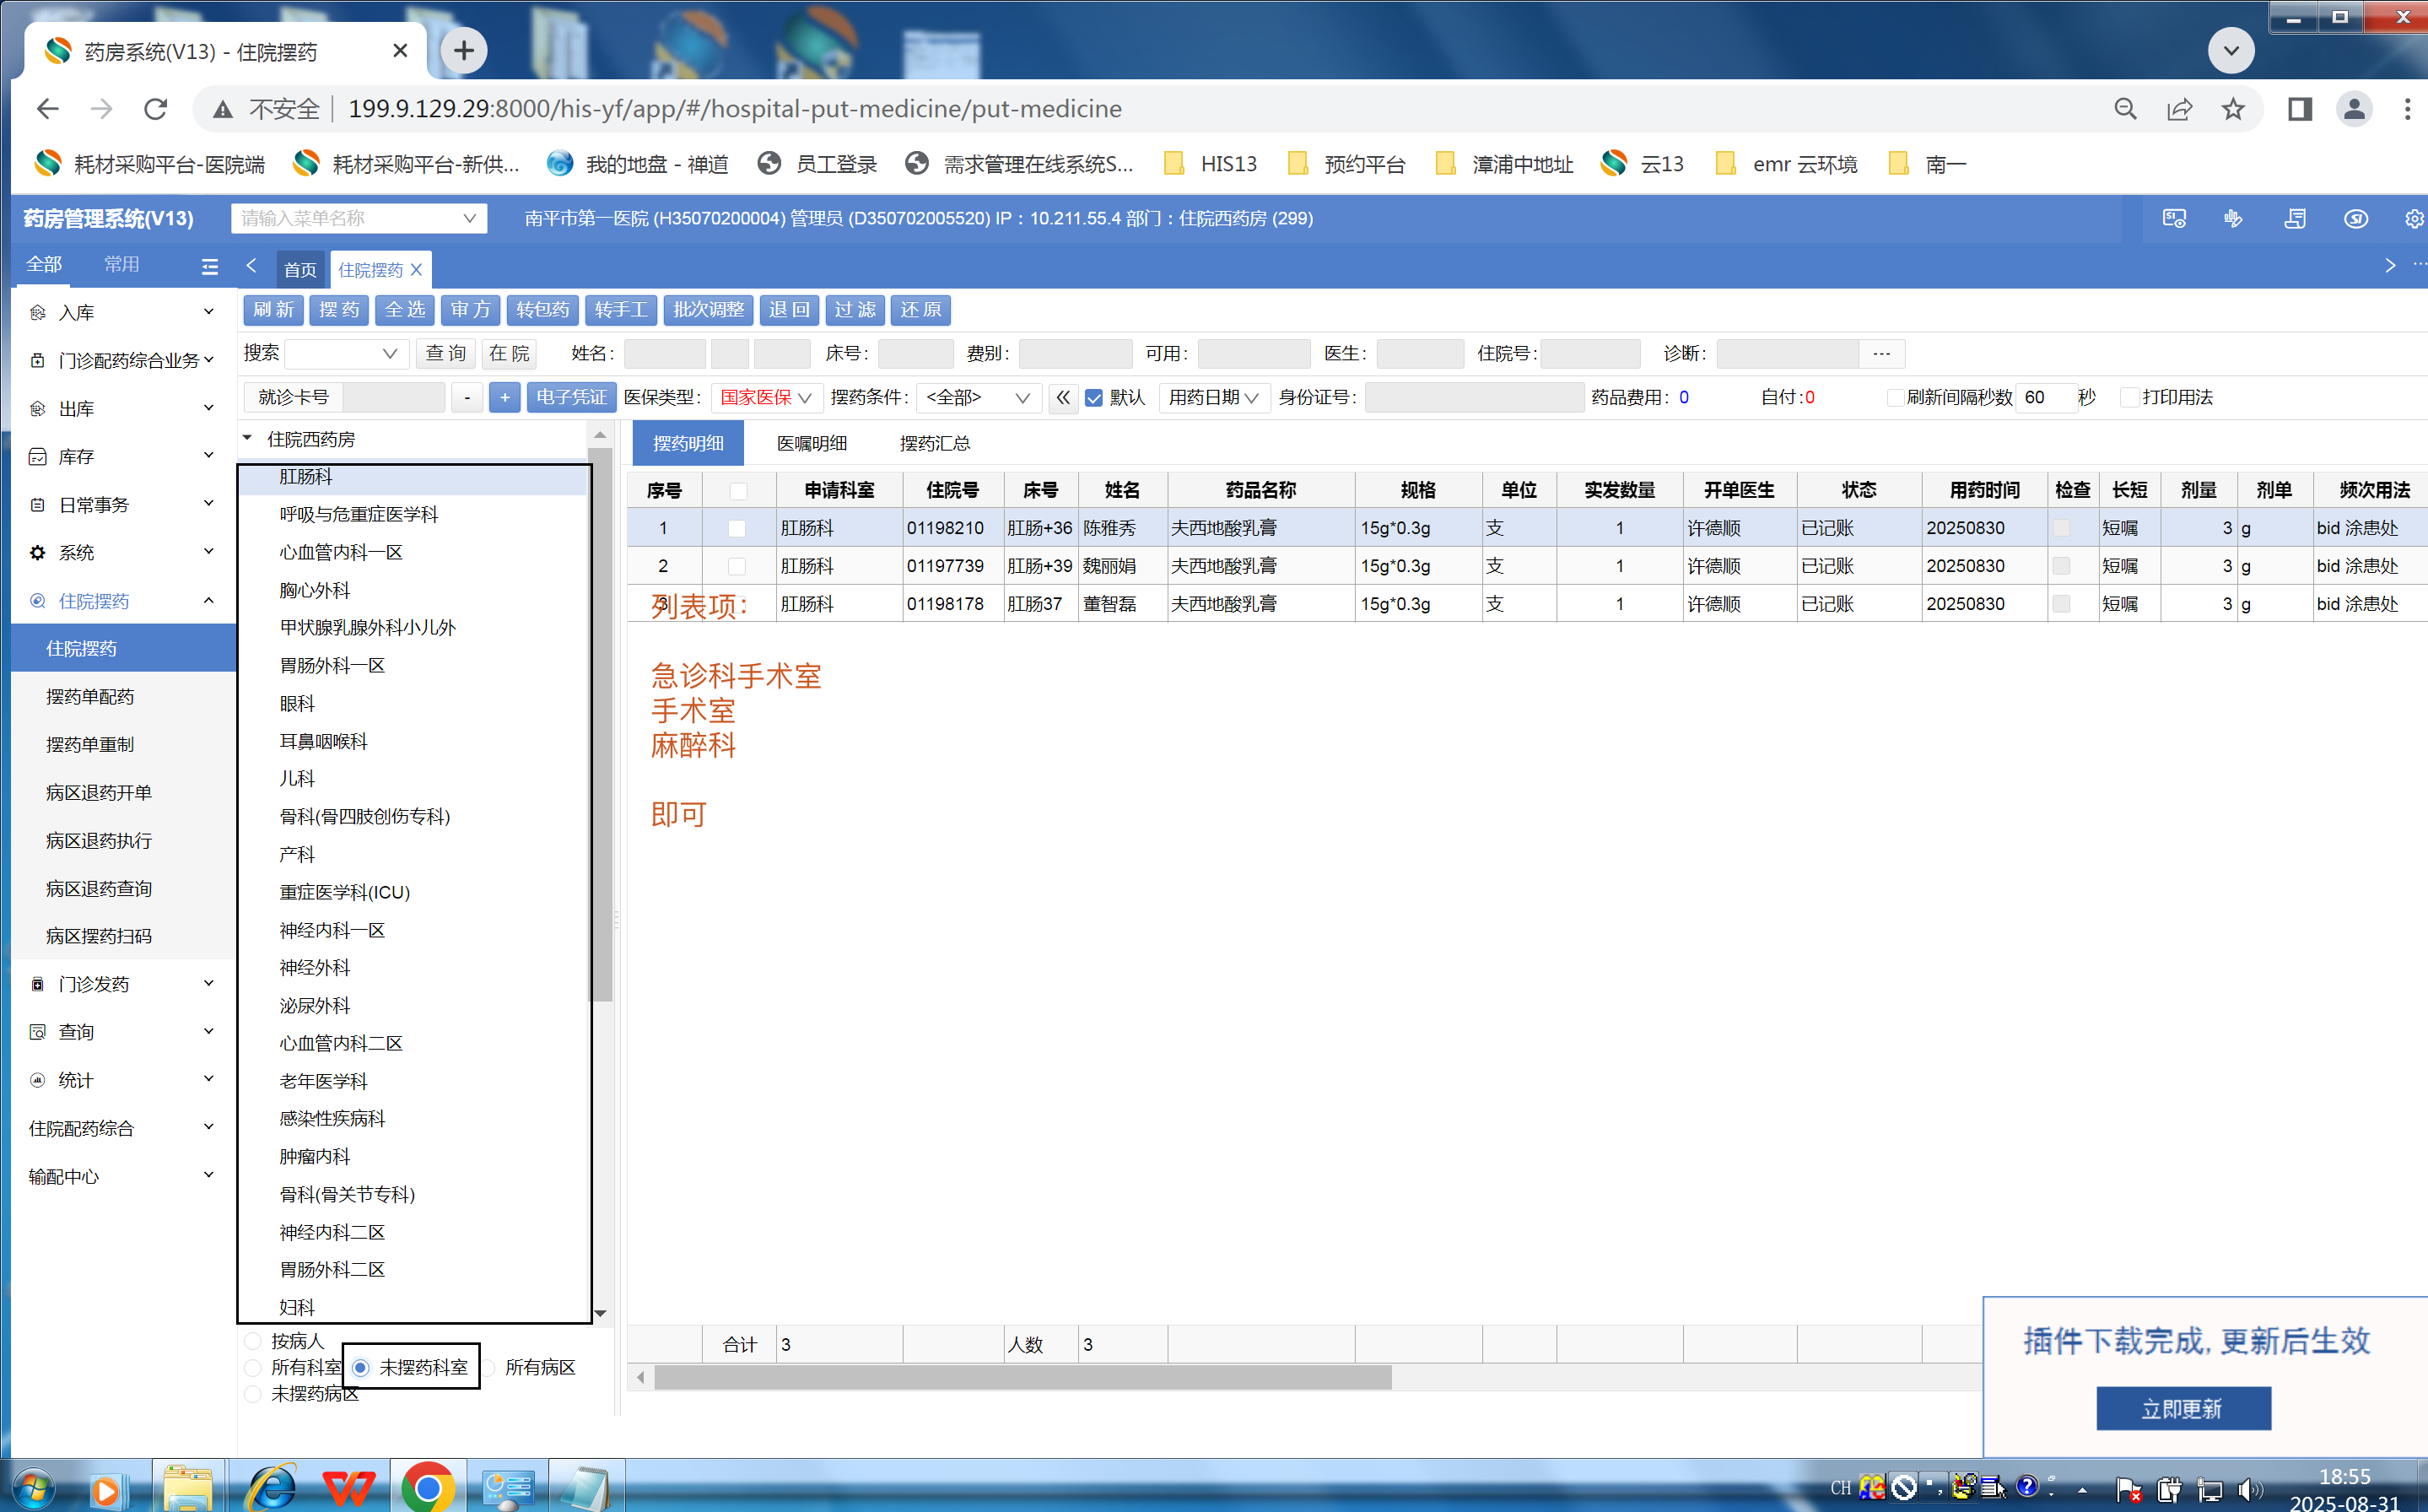Reload the page with browser refresh icon
The width and height of the screenshot is (2428, 1512).
click(x=155, y=109)
